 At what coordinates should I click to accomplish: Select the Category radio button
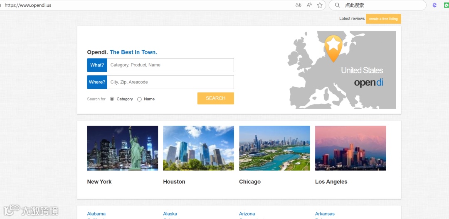[112, 99]
